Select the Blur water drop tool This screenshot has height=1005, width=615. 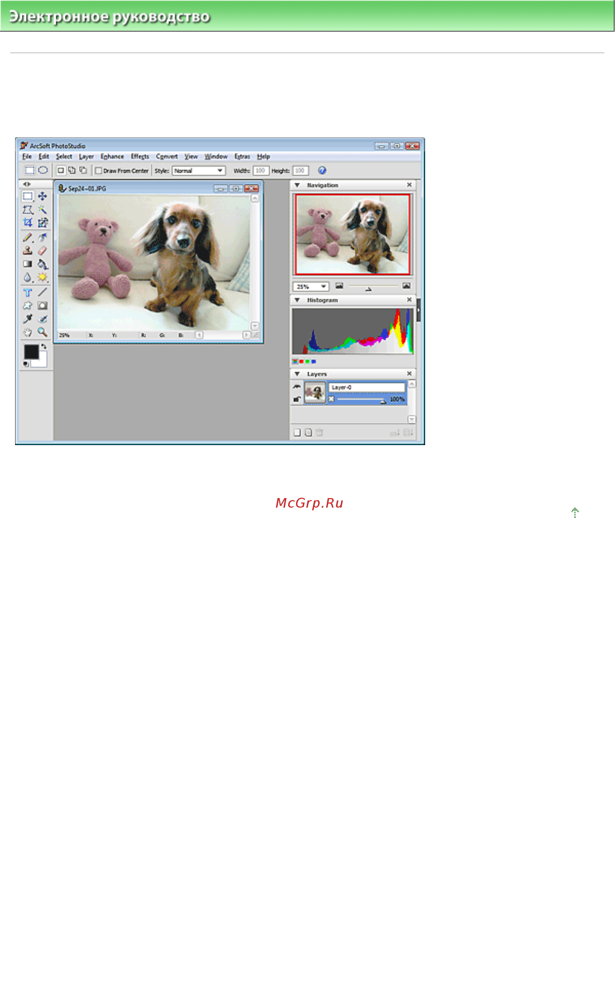coord(28,277)
